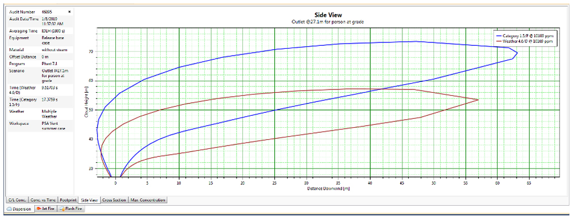Screen dimensions: 574x220
Task: Select the Side View tab
Action: pos(90,200)
